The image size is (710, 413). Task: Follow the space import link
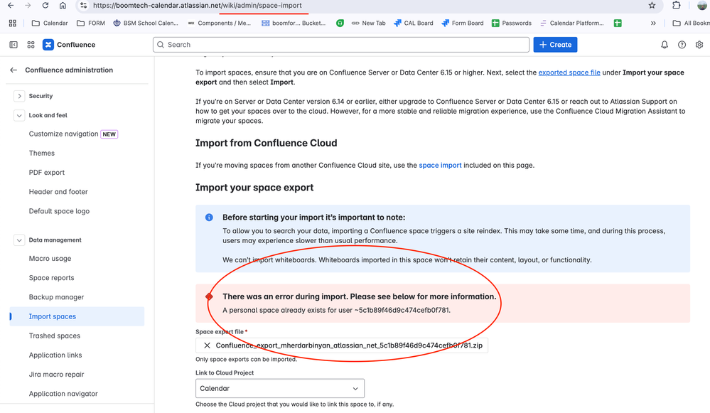point(440,166)
